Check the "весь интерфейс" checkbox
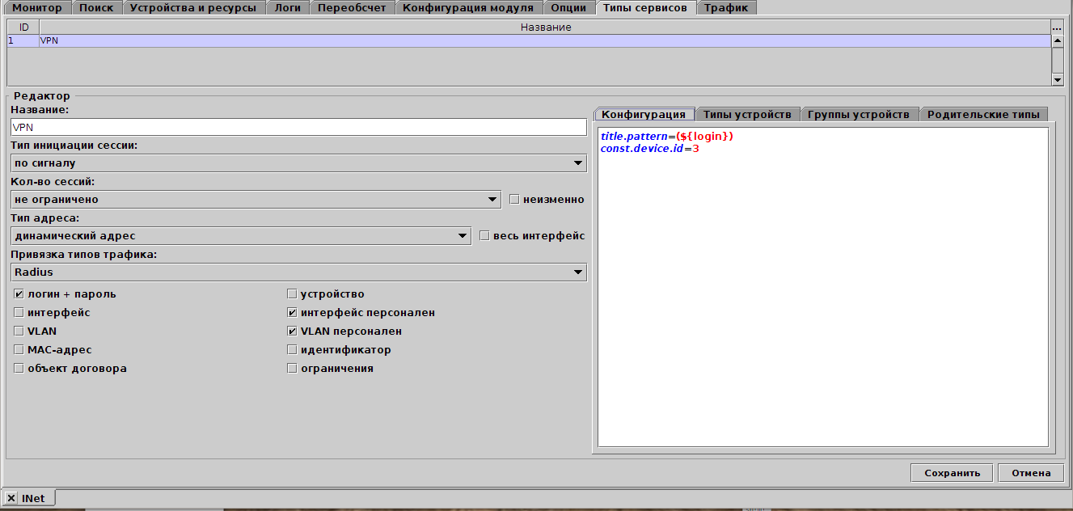This screenshot has width=1073, height=511. (484, 235)
